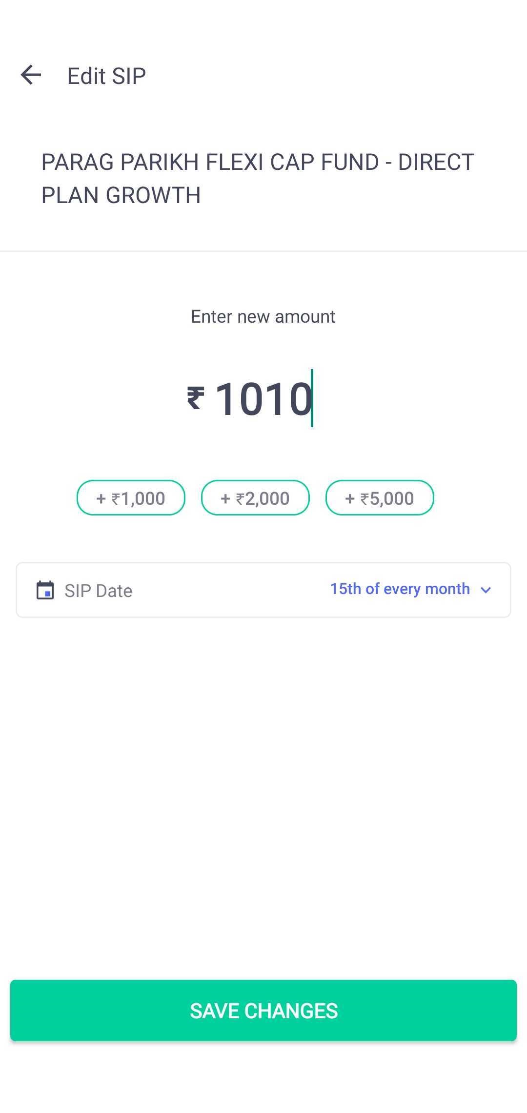Click the SIP Date row

coord(263,590)
